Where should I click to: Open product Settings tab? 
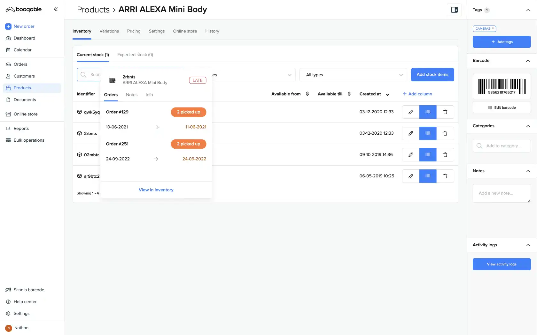pyautogui.click(x=157, y=31)
